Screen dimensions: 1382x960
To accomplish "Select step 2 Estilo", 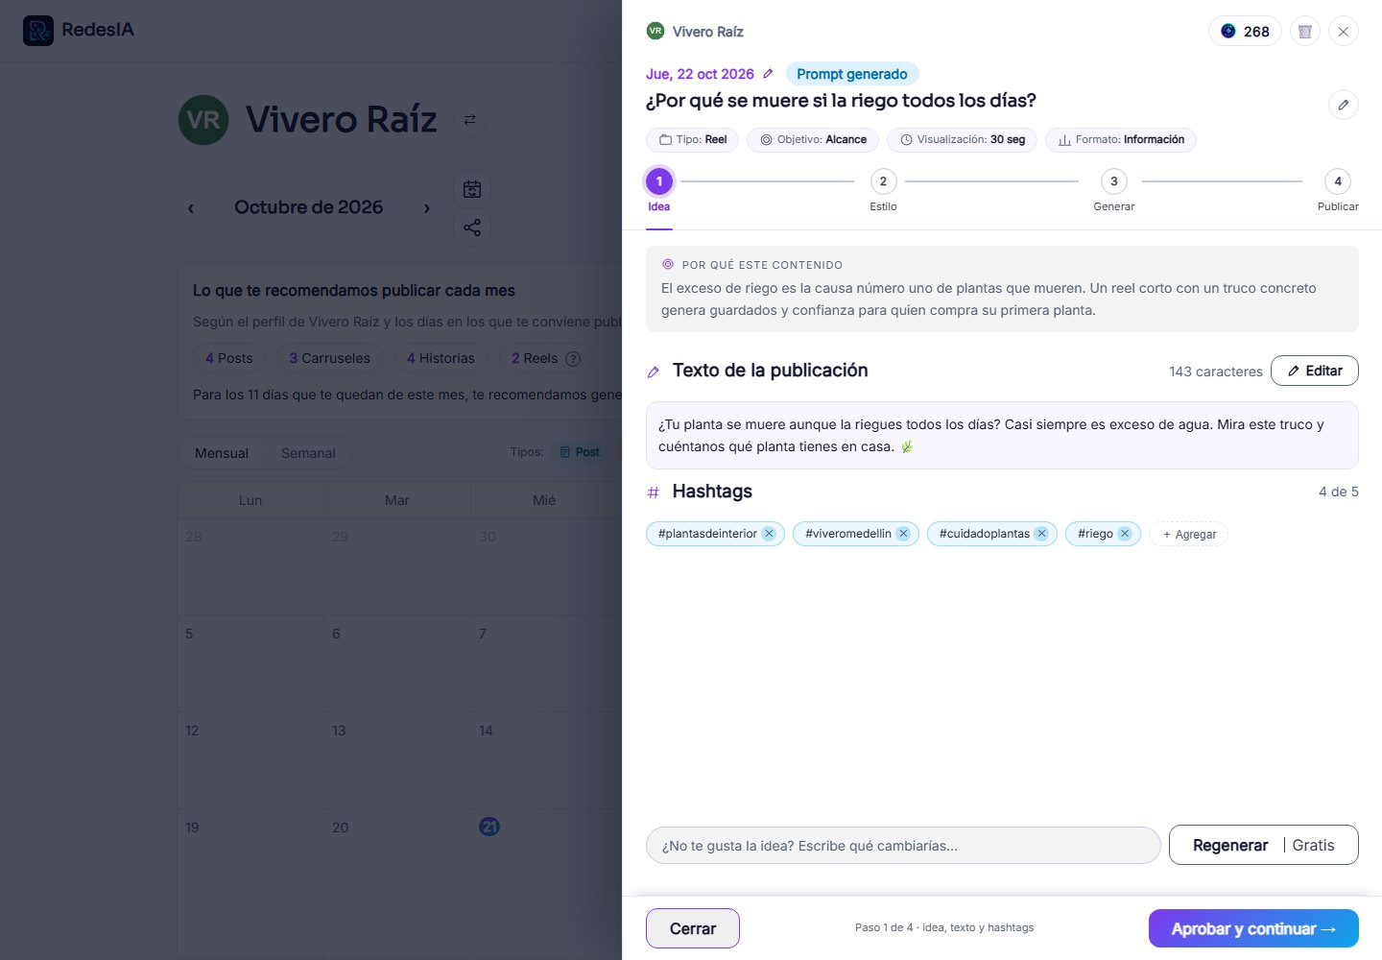I will [x=883, y=190].
